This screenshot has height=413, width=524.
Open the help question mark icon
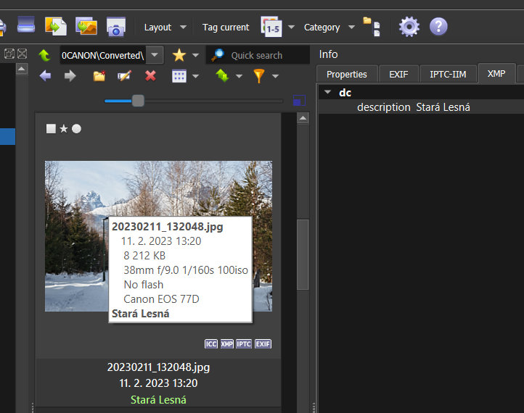pos(438,26)
